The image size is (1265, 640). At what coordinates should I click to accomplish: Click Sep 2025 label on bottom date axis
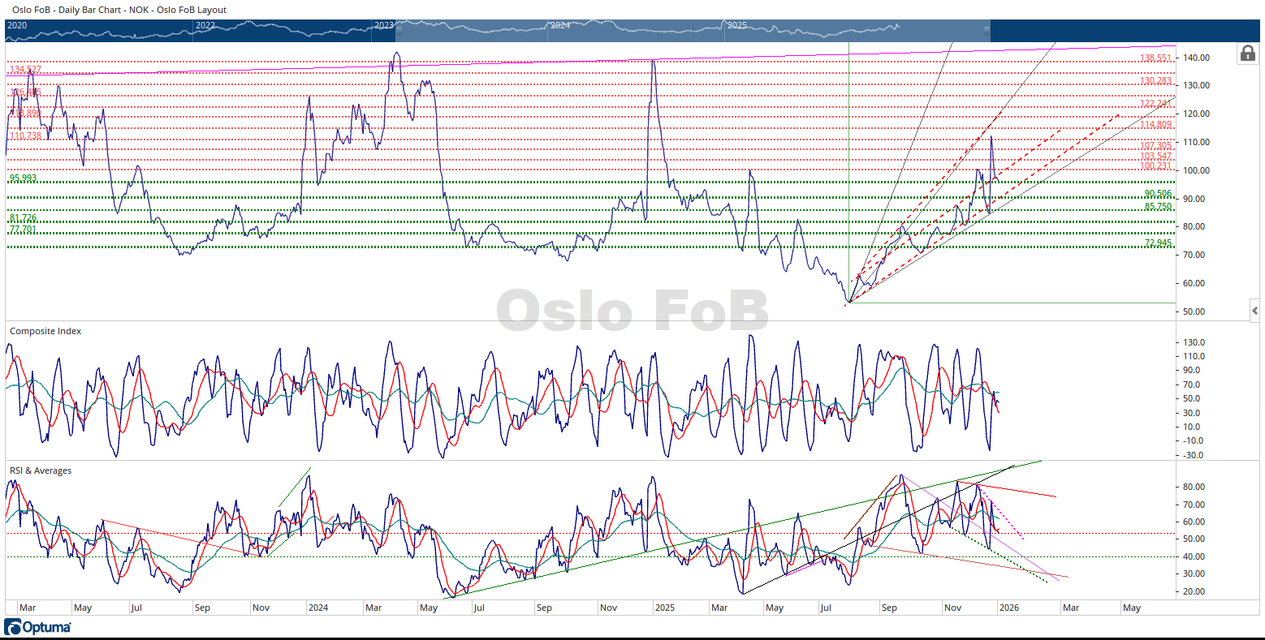pos(889,608)
